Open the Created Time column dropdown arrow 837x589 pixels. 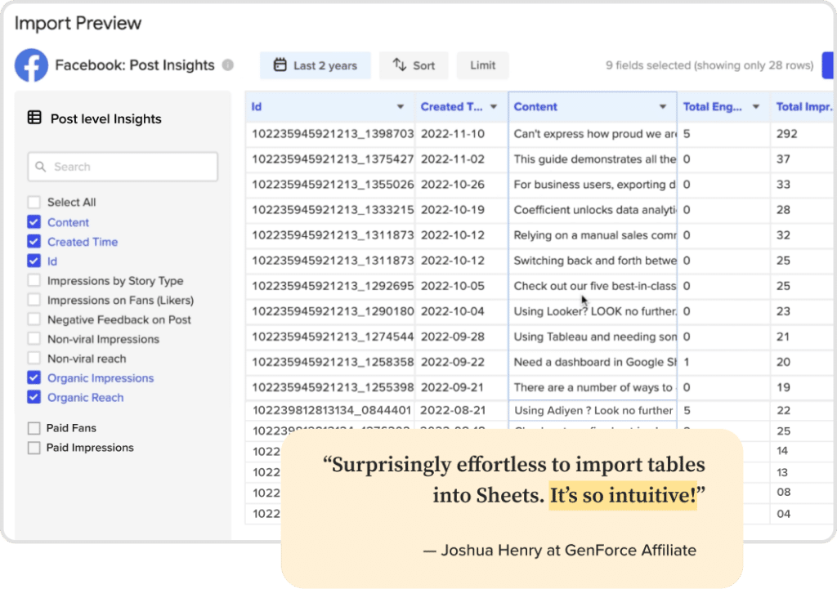point(494,107)
